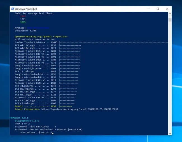Minimize the Windows PowerShell window
This screenshot has height=142, width=182.
tap(149, 9)
